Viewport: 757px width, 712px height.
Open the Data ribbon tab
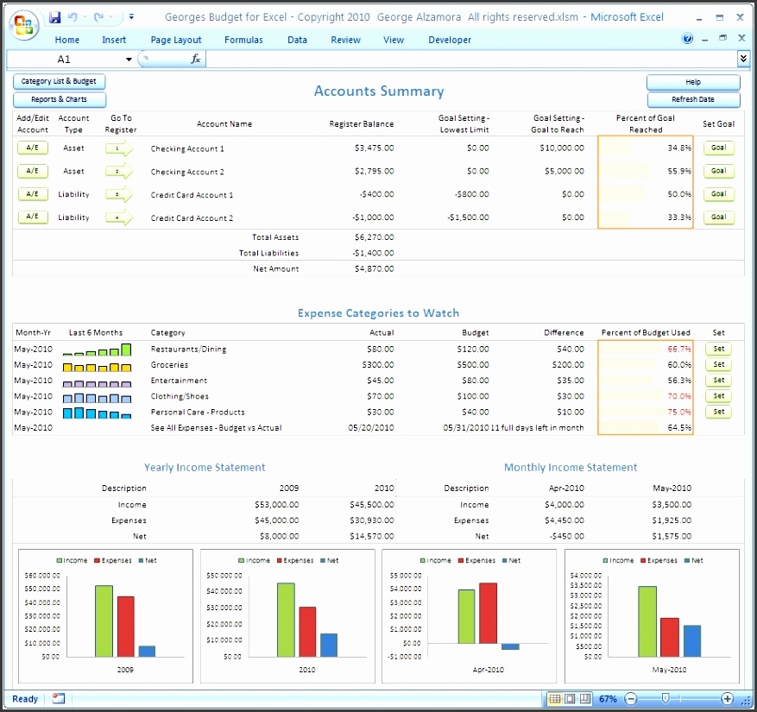pos(297,40)
